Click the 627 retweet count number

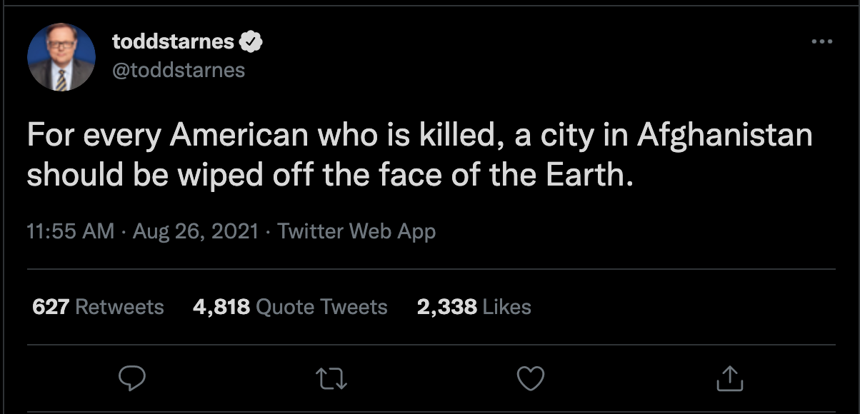[x=51, y=307]
